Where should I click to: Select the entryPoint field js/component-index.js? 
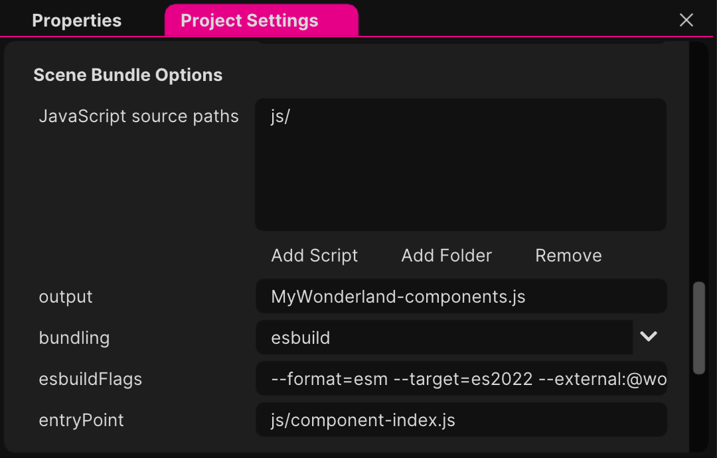461,420
